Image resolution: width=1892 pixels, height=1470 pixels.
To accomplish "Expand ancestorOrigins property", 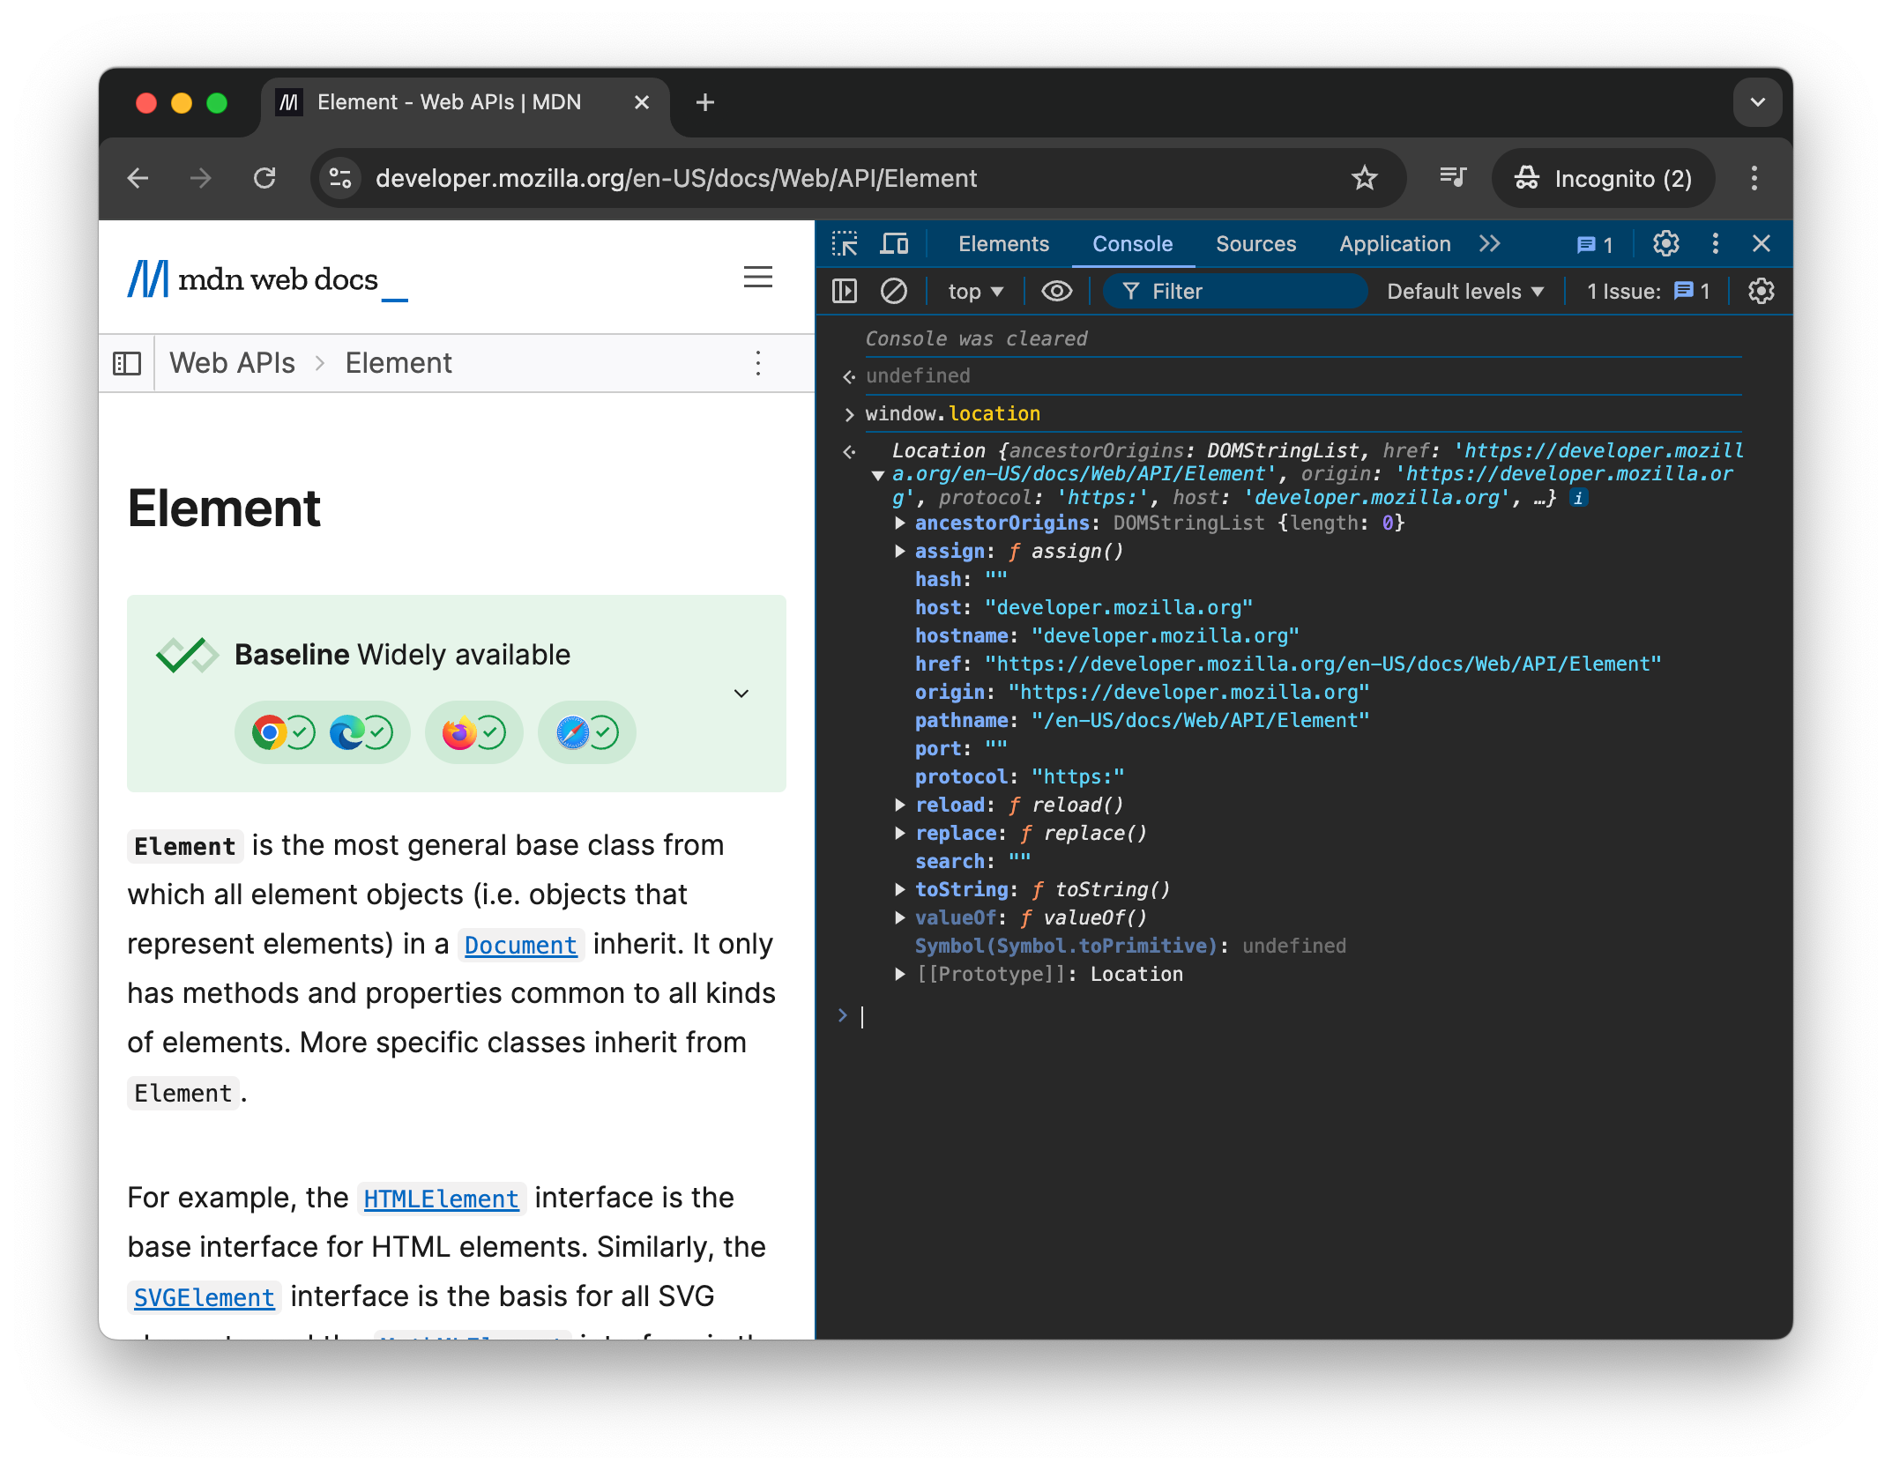I will point(899,523).
